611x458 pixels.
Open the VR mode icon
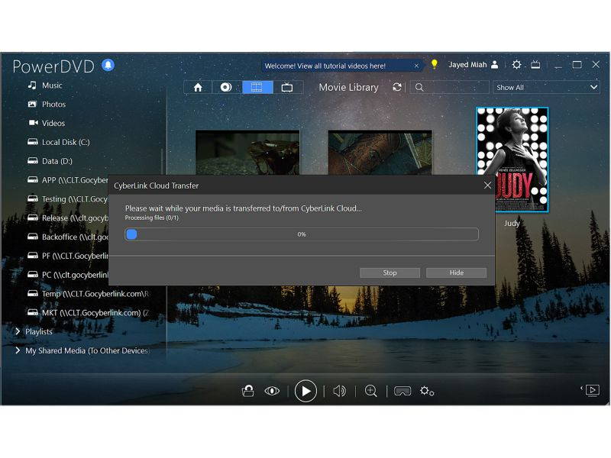pyautogui.click(x=402, y=391)
